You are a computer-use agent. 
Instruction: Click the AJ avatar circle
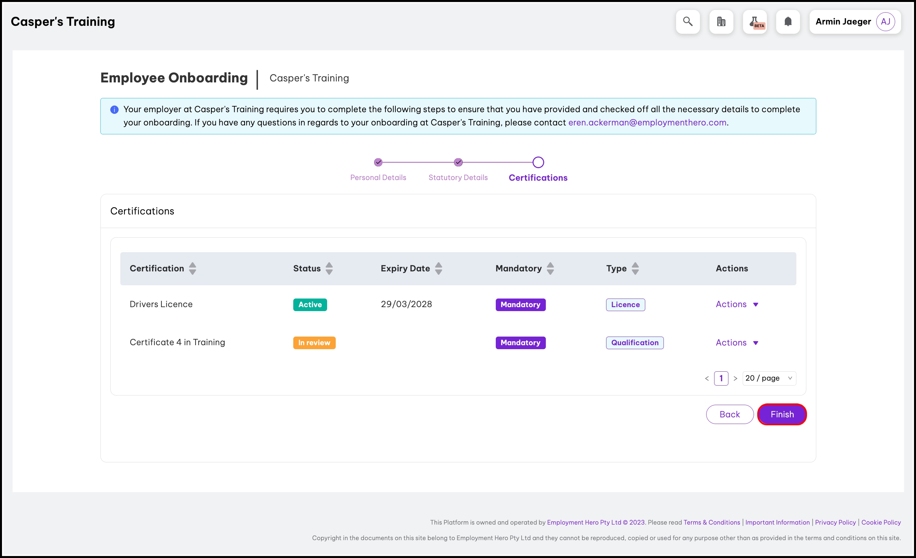click(885, 22)
